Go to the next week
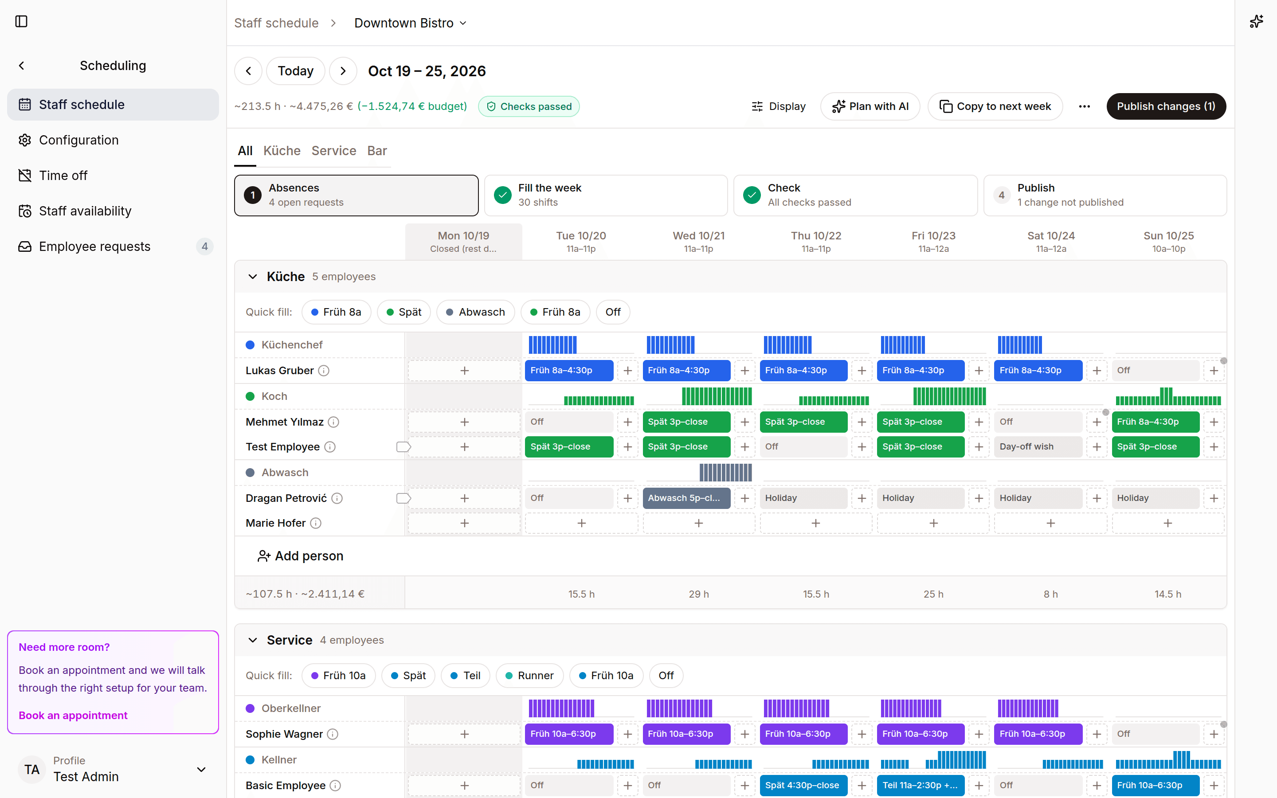This screenshot has height=798, width=1277. point(343,71)
